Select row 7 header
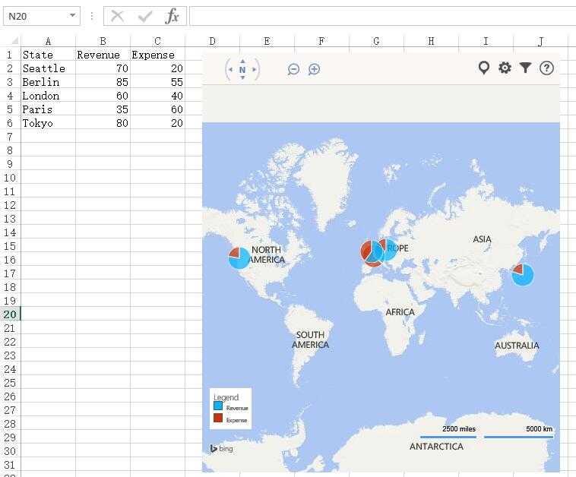Image resolution: width=576 pixels, height=477 pixels. click(x=10, y=137)
